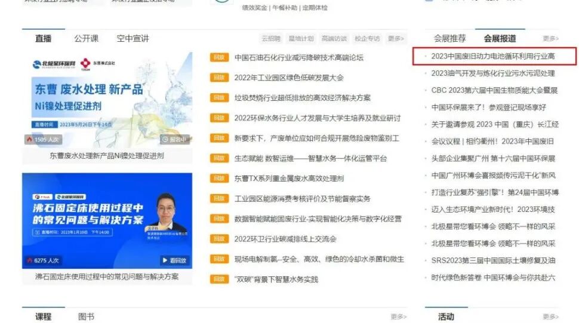Click 回放 badge beside 2022环保水务行业人才发展
Image resolution: width=579 pixels, height=323 pixels.
[x=219, y=118]
